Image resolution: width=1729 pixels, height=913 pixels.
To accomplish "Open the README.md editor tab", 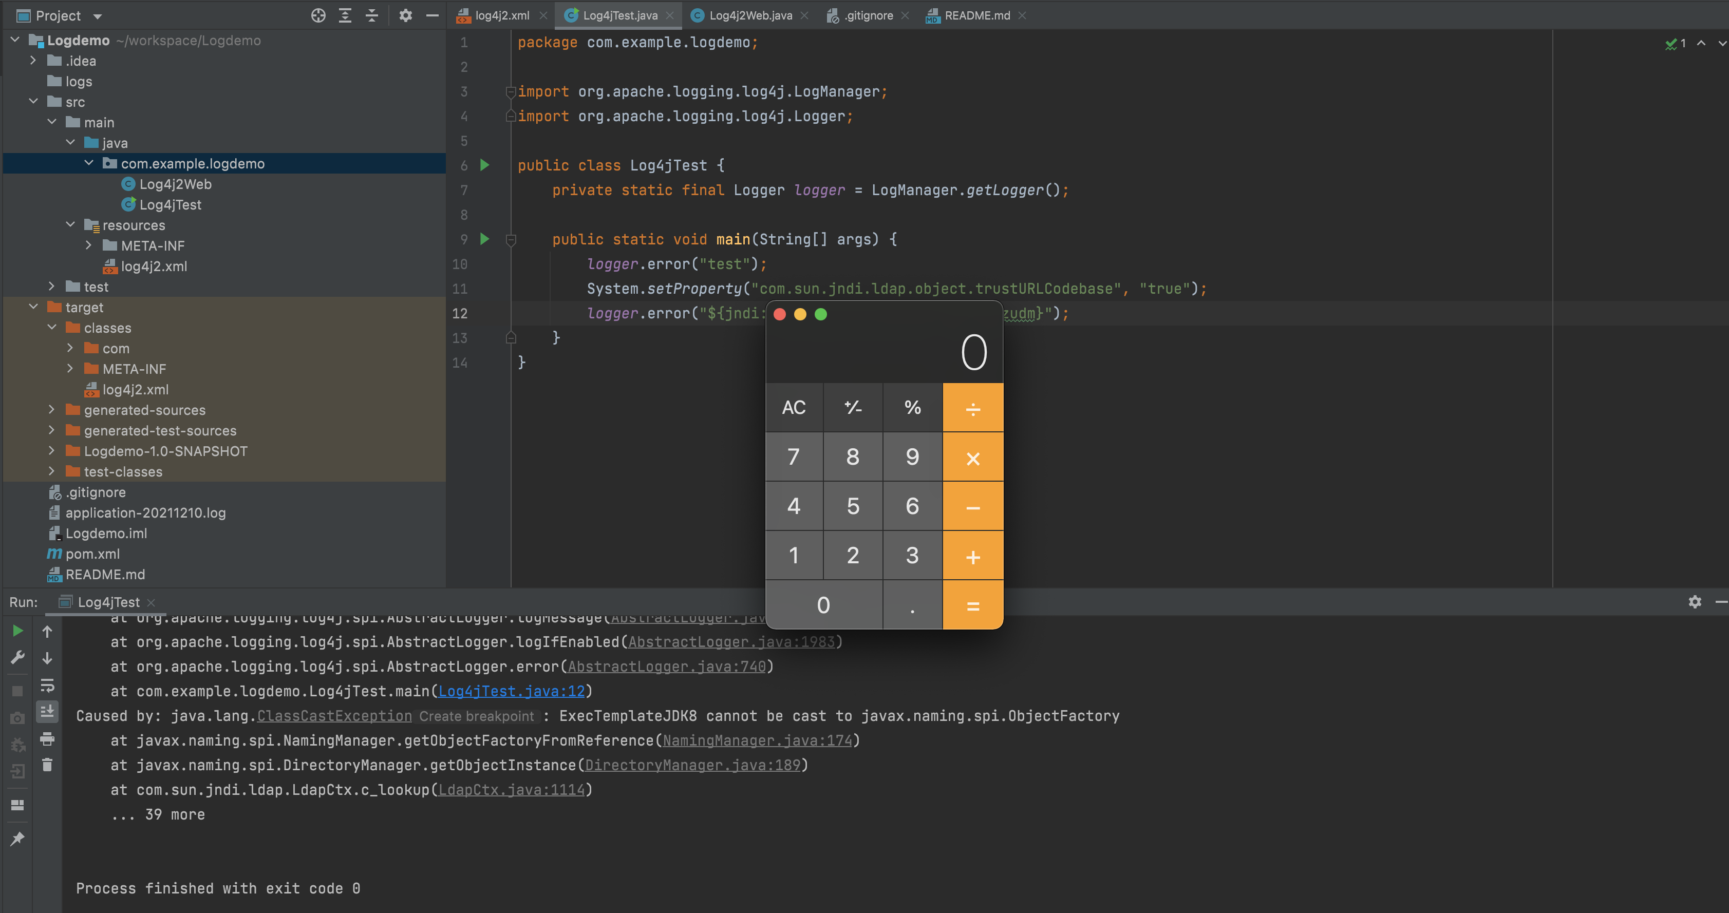I will click(976, 15).
